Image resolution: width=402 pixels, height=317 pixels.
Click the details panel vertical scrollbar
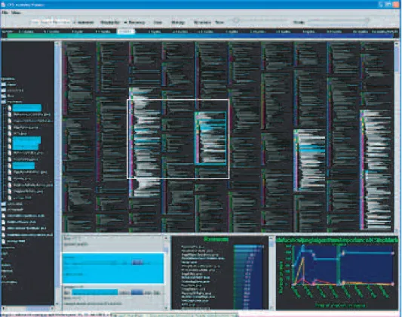(166, 273)
